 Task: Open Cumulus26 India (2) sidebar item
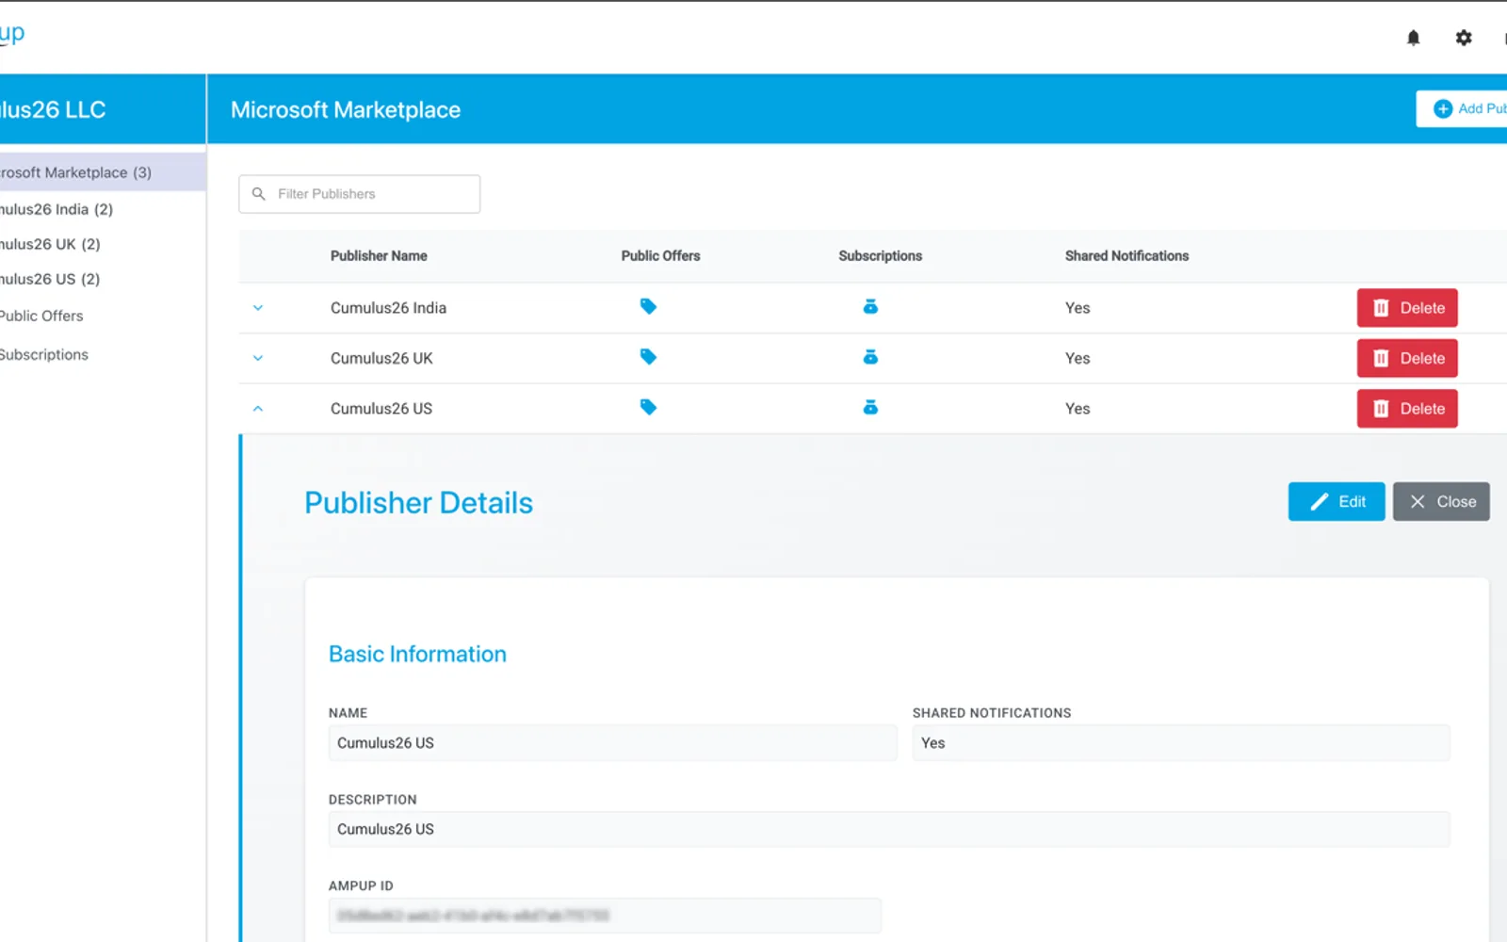click(x=57, y=209)
